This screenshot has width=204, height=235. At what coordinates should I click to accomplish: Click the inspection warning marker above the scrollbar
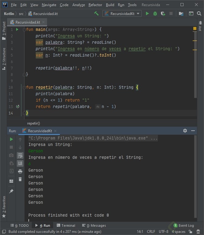pyautogui.click(x=195, y=28)
